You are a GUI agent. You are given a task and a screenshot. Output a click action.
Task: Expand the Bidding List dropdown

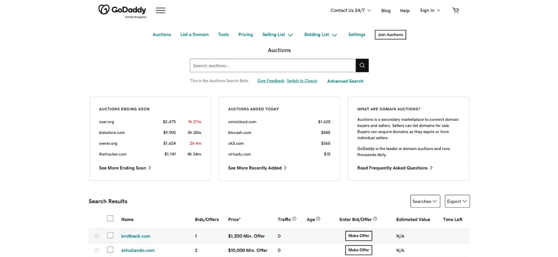coord(320,35)
